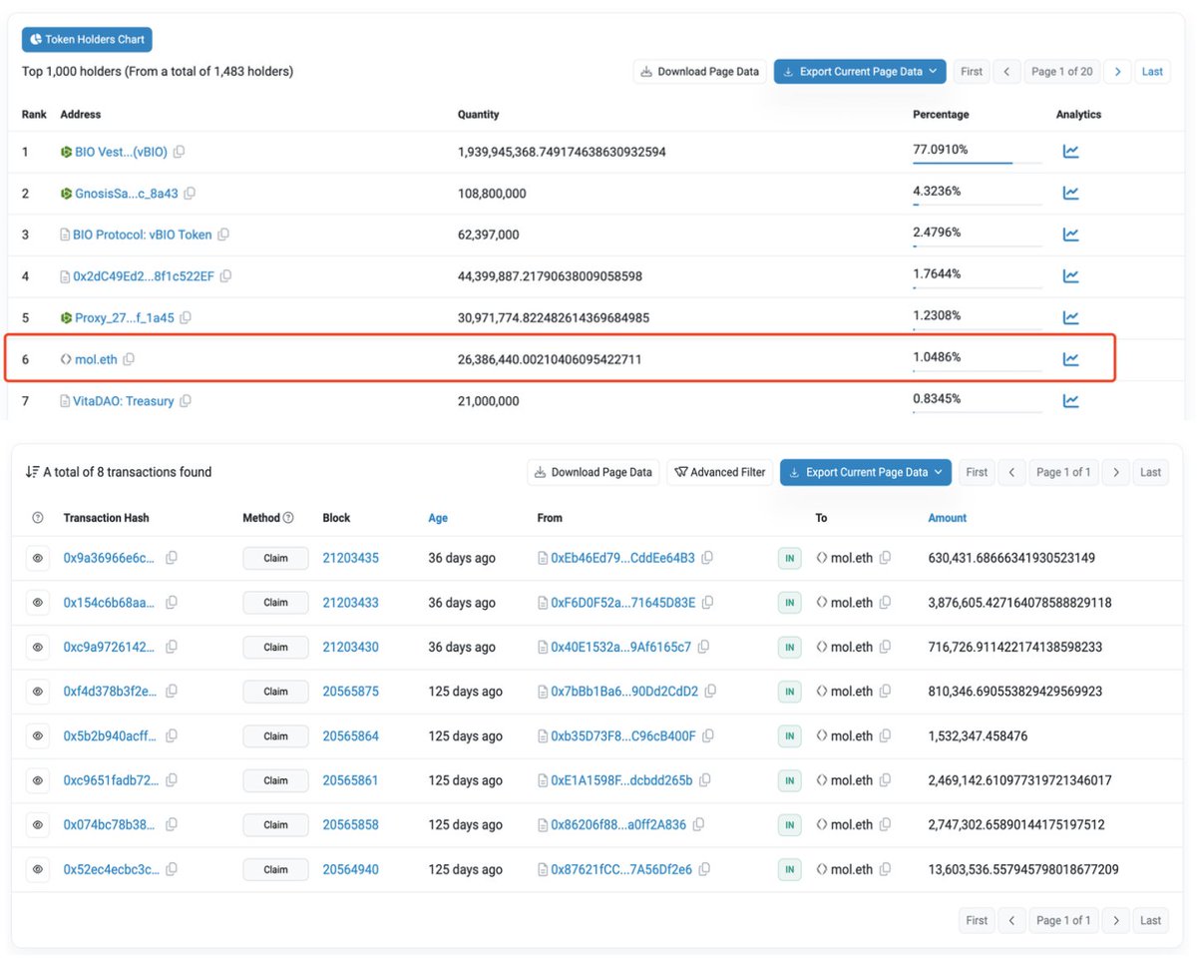Viewport: 1197px width, 962px height.
Task: Click Download Page Data in transactions panel
Action: click(594, 472)
